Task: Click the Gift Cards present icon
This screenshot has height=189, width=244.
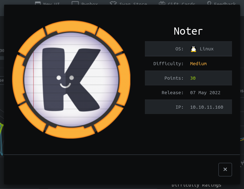Action: [162, 3]
